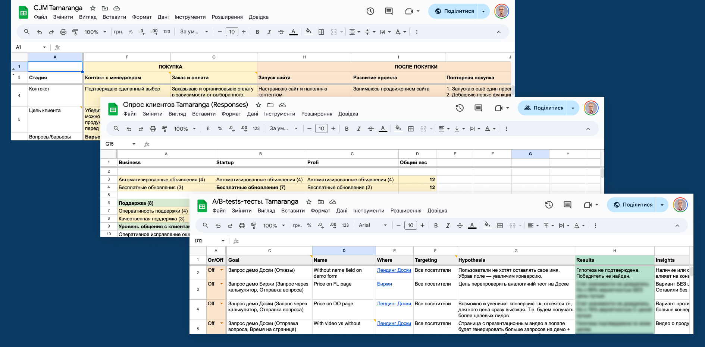This screenshot has height=347, width=705.
Task: Click search icon in CJM Tamaranga toolbar
Action: [x=27, y=32]
